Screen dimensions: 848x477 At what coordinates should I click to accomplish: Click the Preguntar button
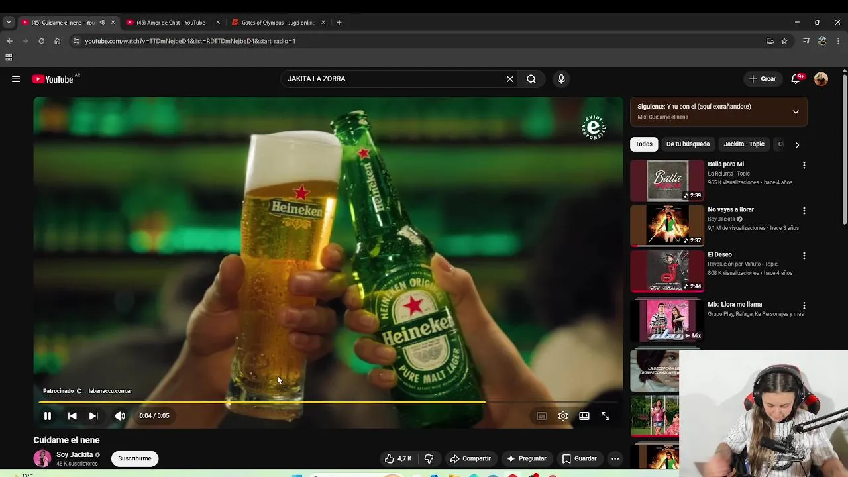[x=527, y=458]
